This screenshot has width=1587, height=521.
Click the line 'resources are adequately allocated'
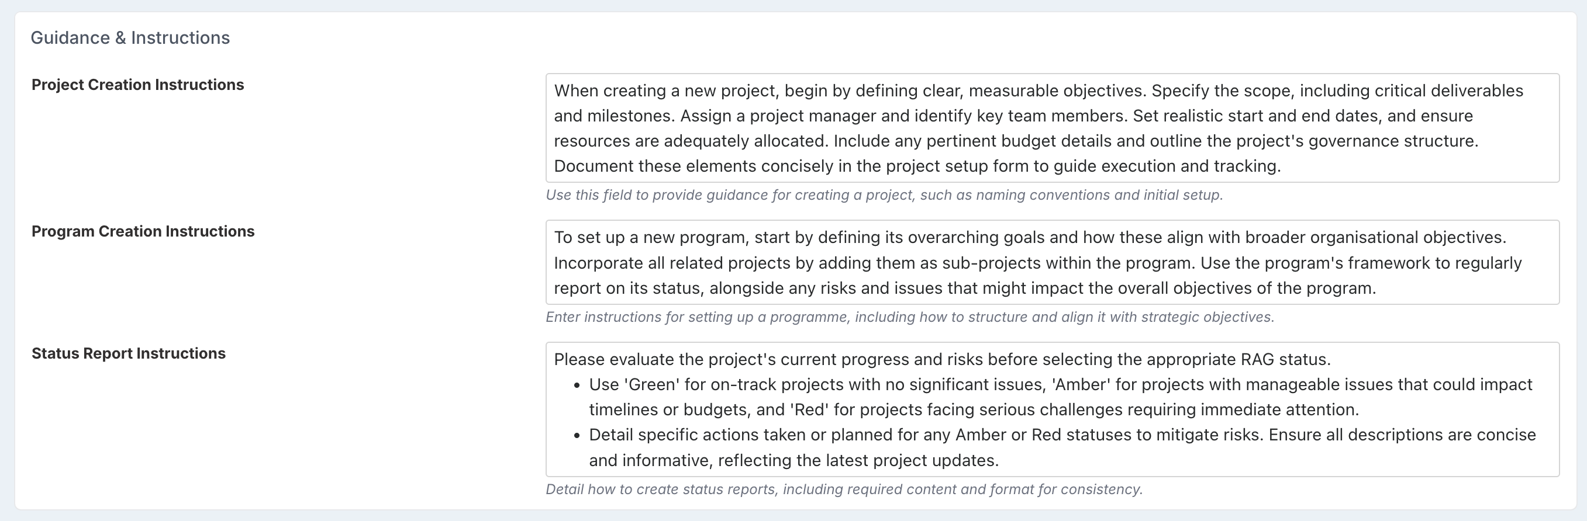[x=1015, y=141]
